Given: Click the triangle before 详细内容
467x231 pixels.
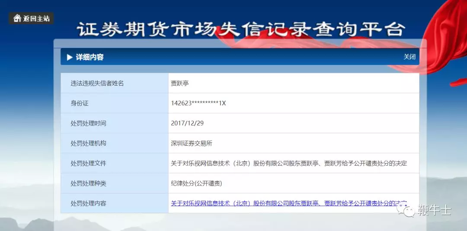Looking at the screenshot, I should click(70, 57).
